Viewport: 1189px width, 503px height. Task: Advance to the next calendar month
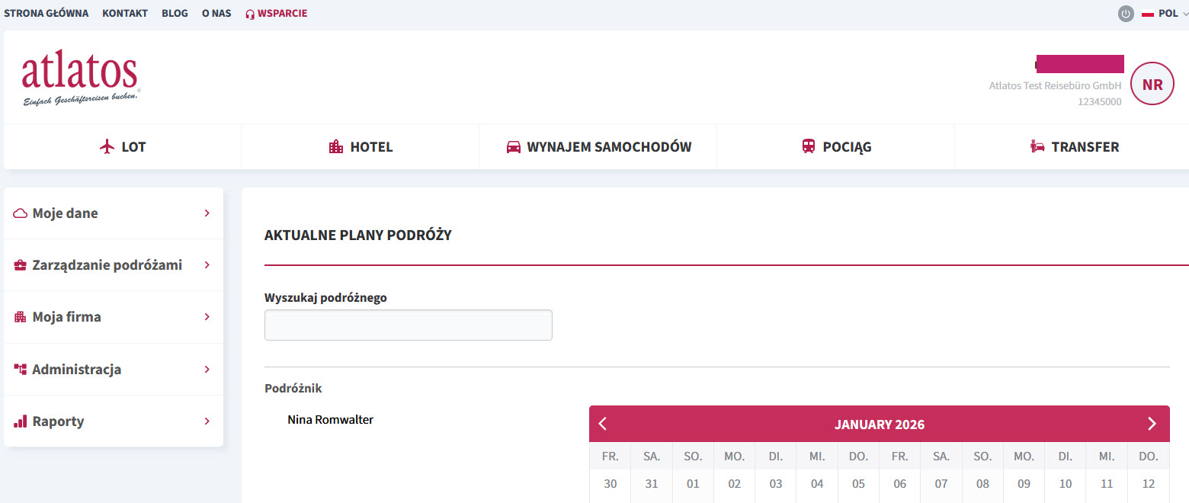coord(1152,424)
